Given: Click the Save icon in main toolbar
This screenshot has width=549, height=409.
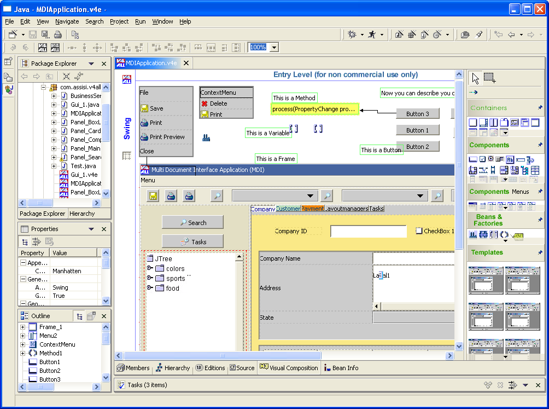Looking at the screenshot, I should click(33, 34).
